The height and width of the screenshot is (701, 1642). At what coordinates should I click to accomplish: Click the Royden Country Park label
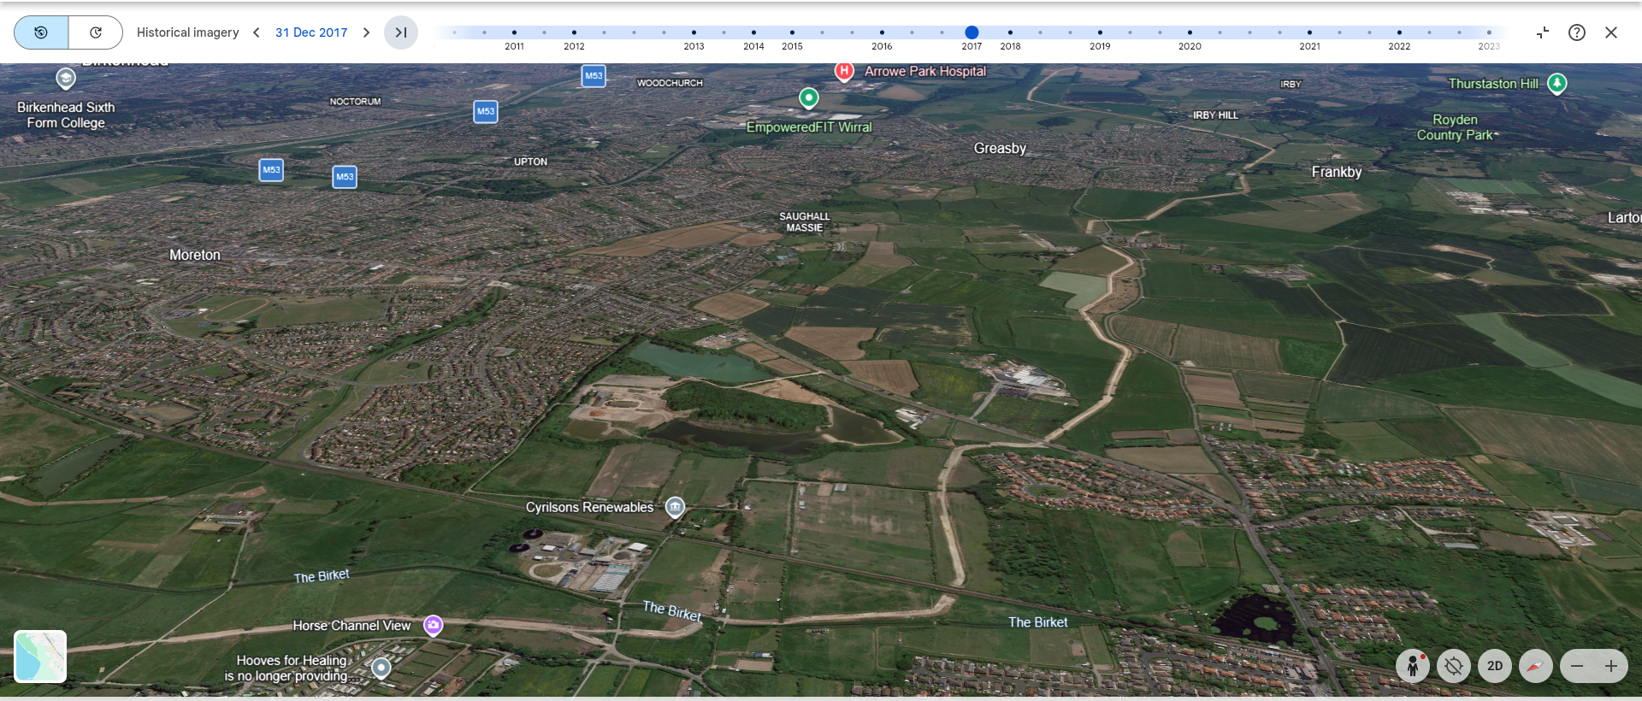1456,127
